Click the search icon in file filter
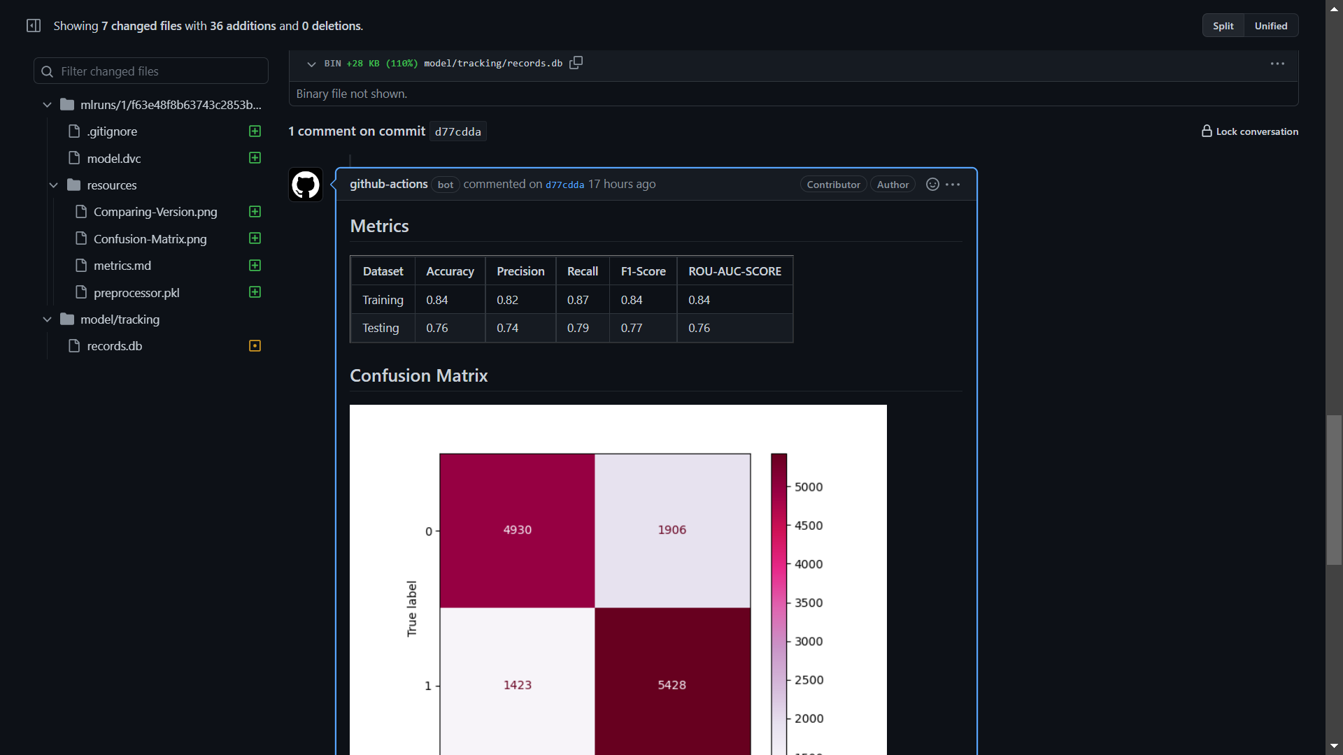The width and height of the screenshot is (1343, 755). point(47,71)
